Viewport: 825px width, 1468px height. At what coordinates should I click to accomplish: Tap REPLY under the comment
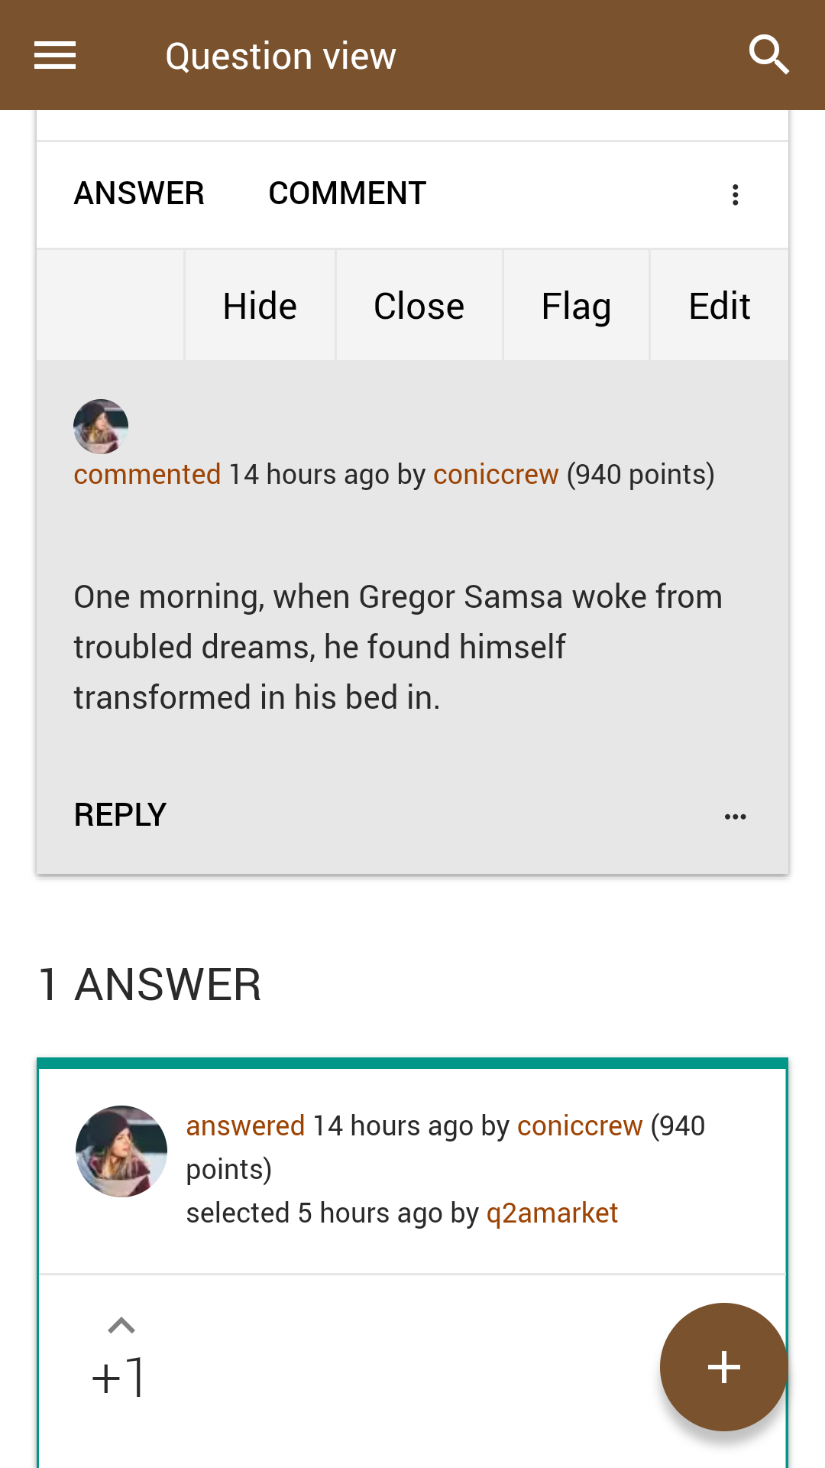coord(120,815)
